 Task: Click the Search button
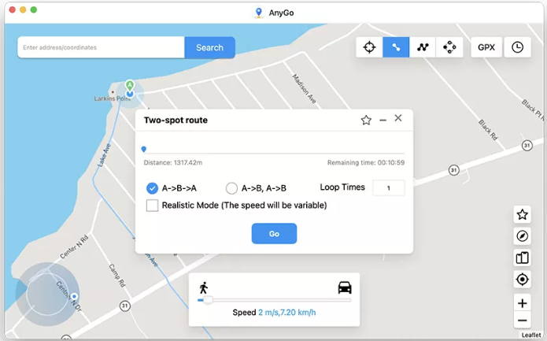209,47
